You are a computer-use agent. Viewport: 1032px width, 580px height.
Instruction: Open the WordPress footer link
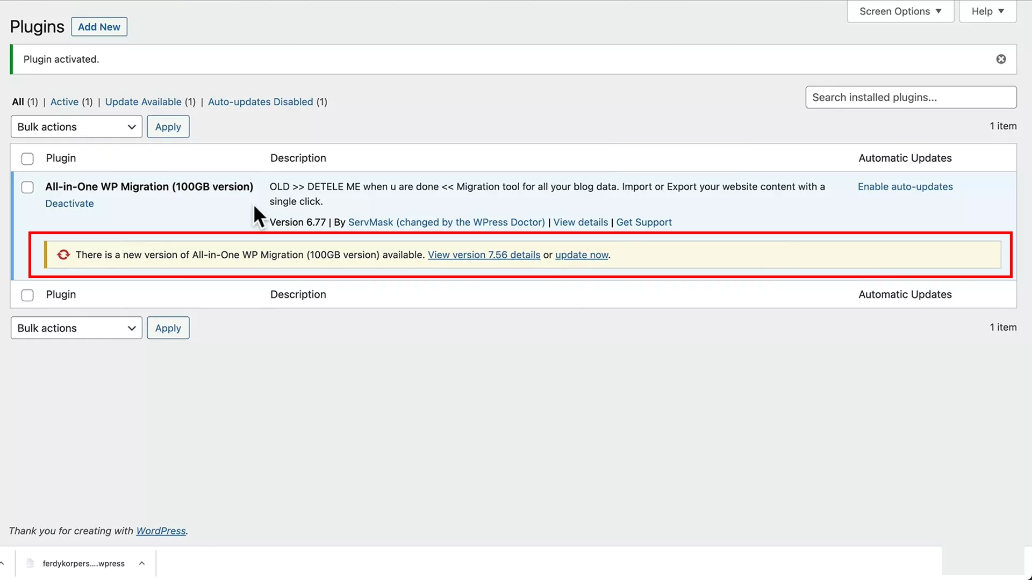tap(161, 531)
